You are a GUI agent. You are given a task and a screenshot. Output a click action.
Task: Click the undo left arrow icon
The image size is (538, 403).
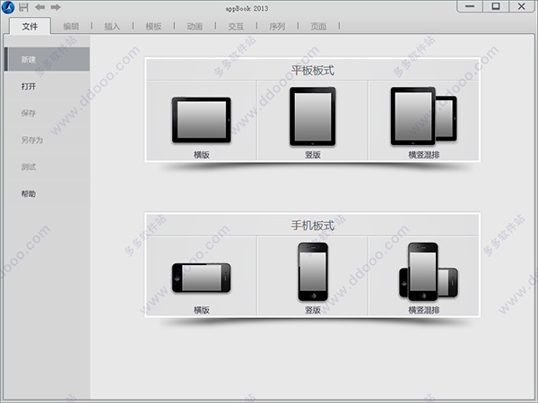click(39, 7)
